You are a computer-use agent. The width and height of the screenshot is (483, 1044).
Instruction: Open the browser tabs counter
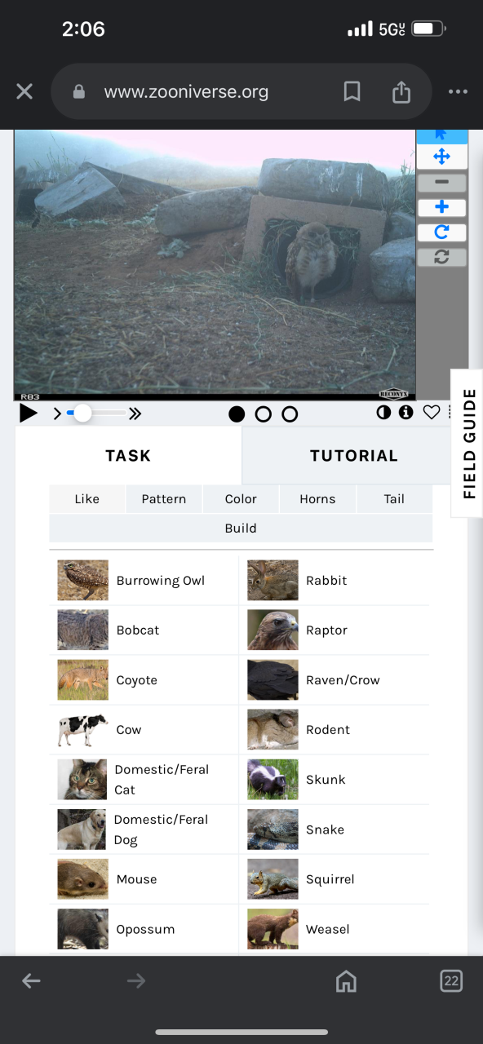tap(451, 980)
